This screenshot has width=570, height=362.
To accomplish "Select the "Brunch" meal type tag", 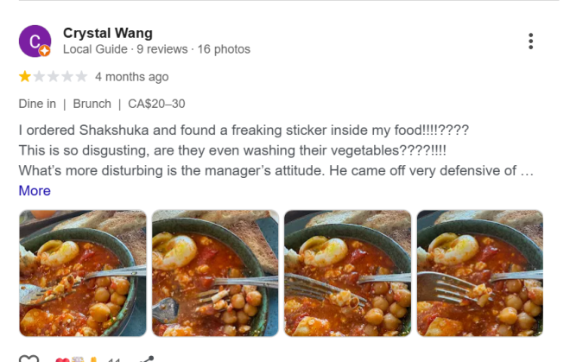I will click(92, 104).
